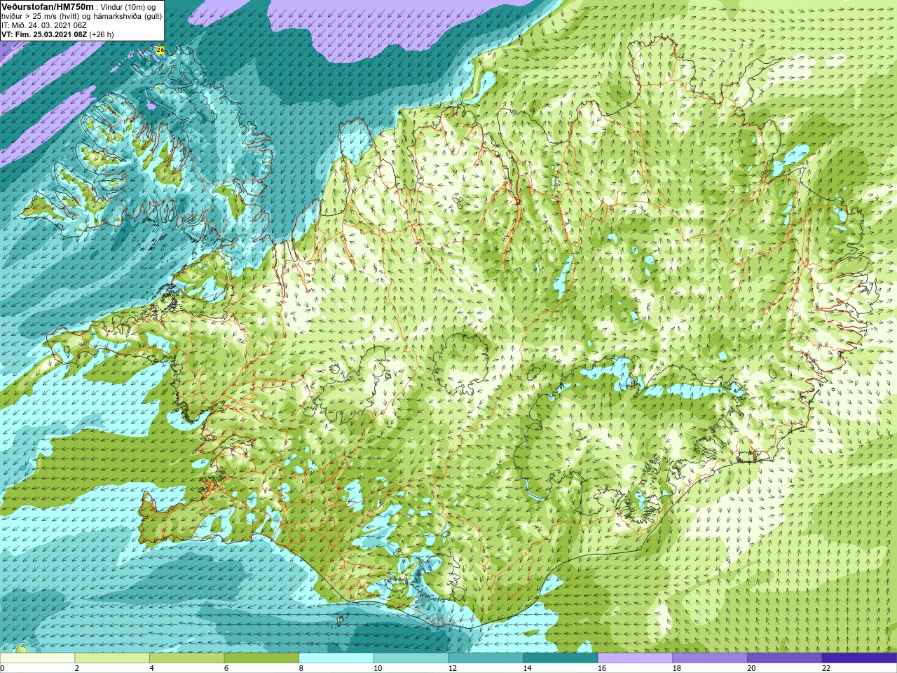Click the legend scale label 14
Screen dimensions: 897x673
[527, 668]
